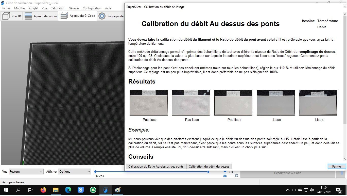Close the calibration dialog with the X

(x=344, y=7)
